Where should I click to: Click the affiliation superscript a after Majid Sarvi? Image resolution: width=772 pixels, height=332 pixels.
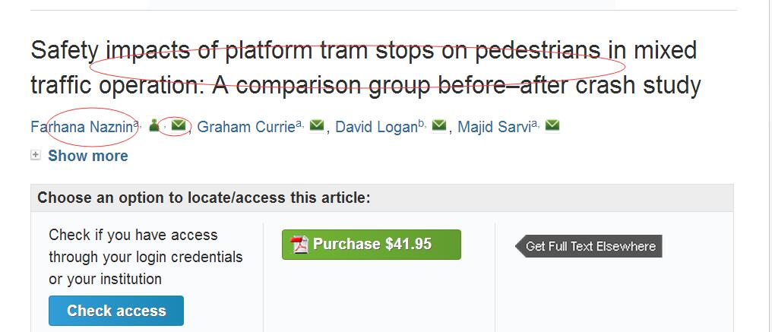(534, 124)
